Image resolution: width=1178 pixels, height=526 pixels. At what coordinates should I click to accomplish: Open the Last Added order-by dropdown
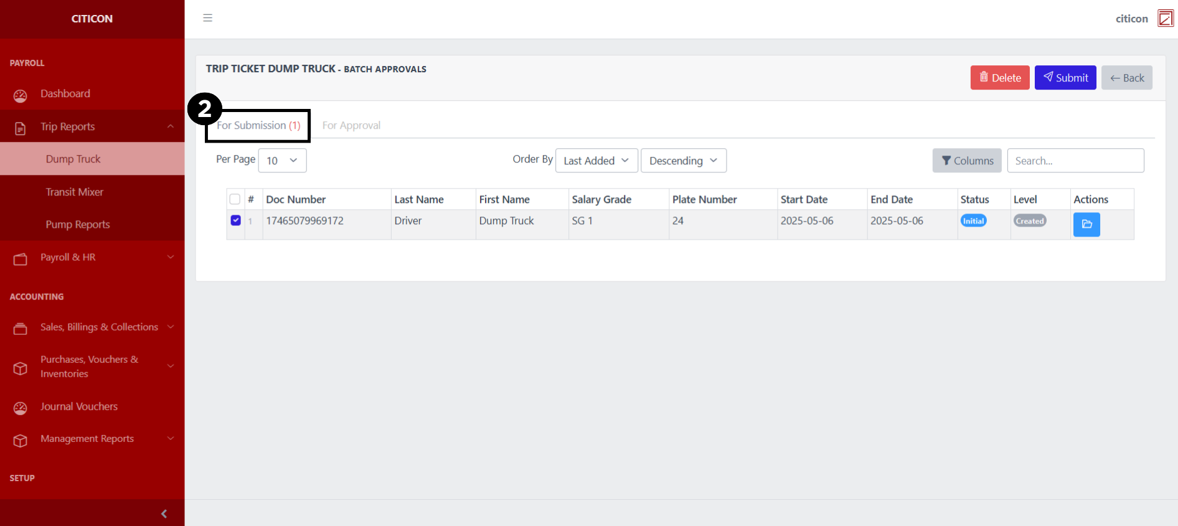pyautogui.click(x=596, y=161)
